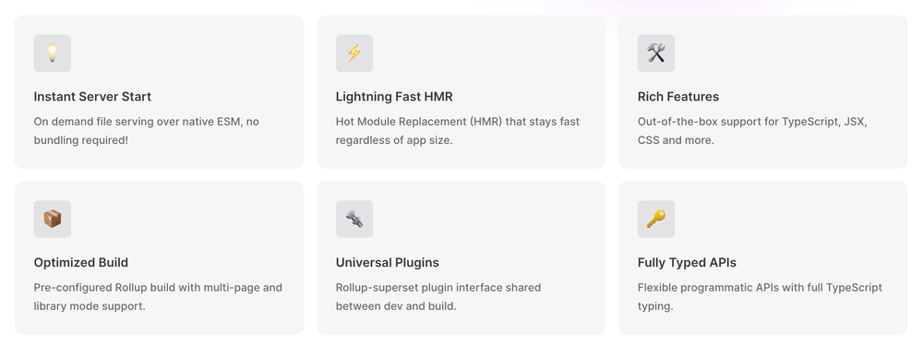Viewport: 923px width, 346px height.
Task: Click the hammer and wrench icon
Action: [656, 53]
